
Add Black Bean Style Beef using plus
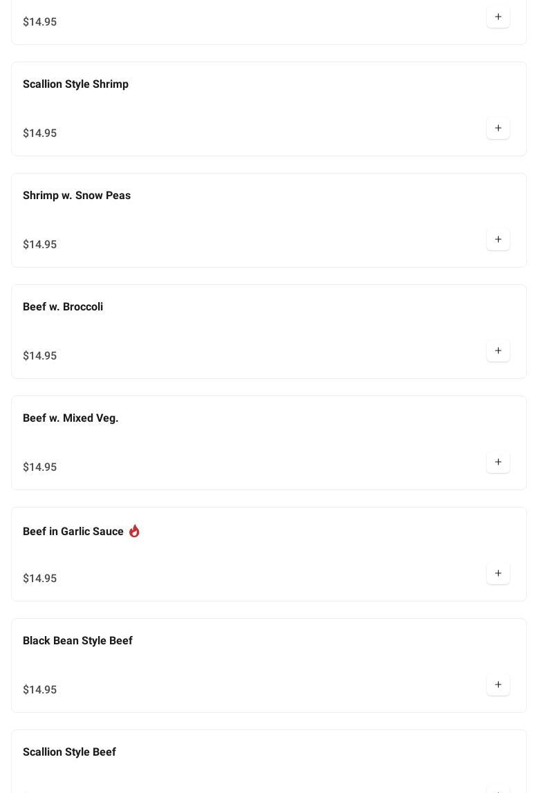pyautogui.click(x=498, y=685)
